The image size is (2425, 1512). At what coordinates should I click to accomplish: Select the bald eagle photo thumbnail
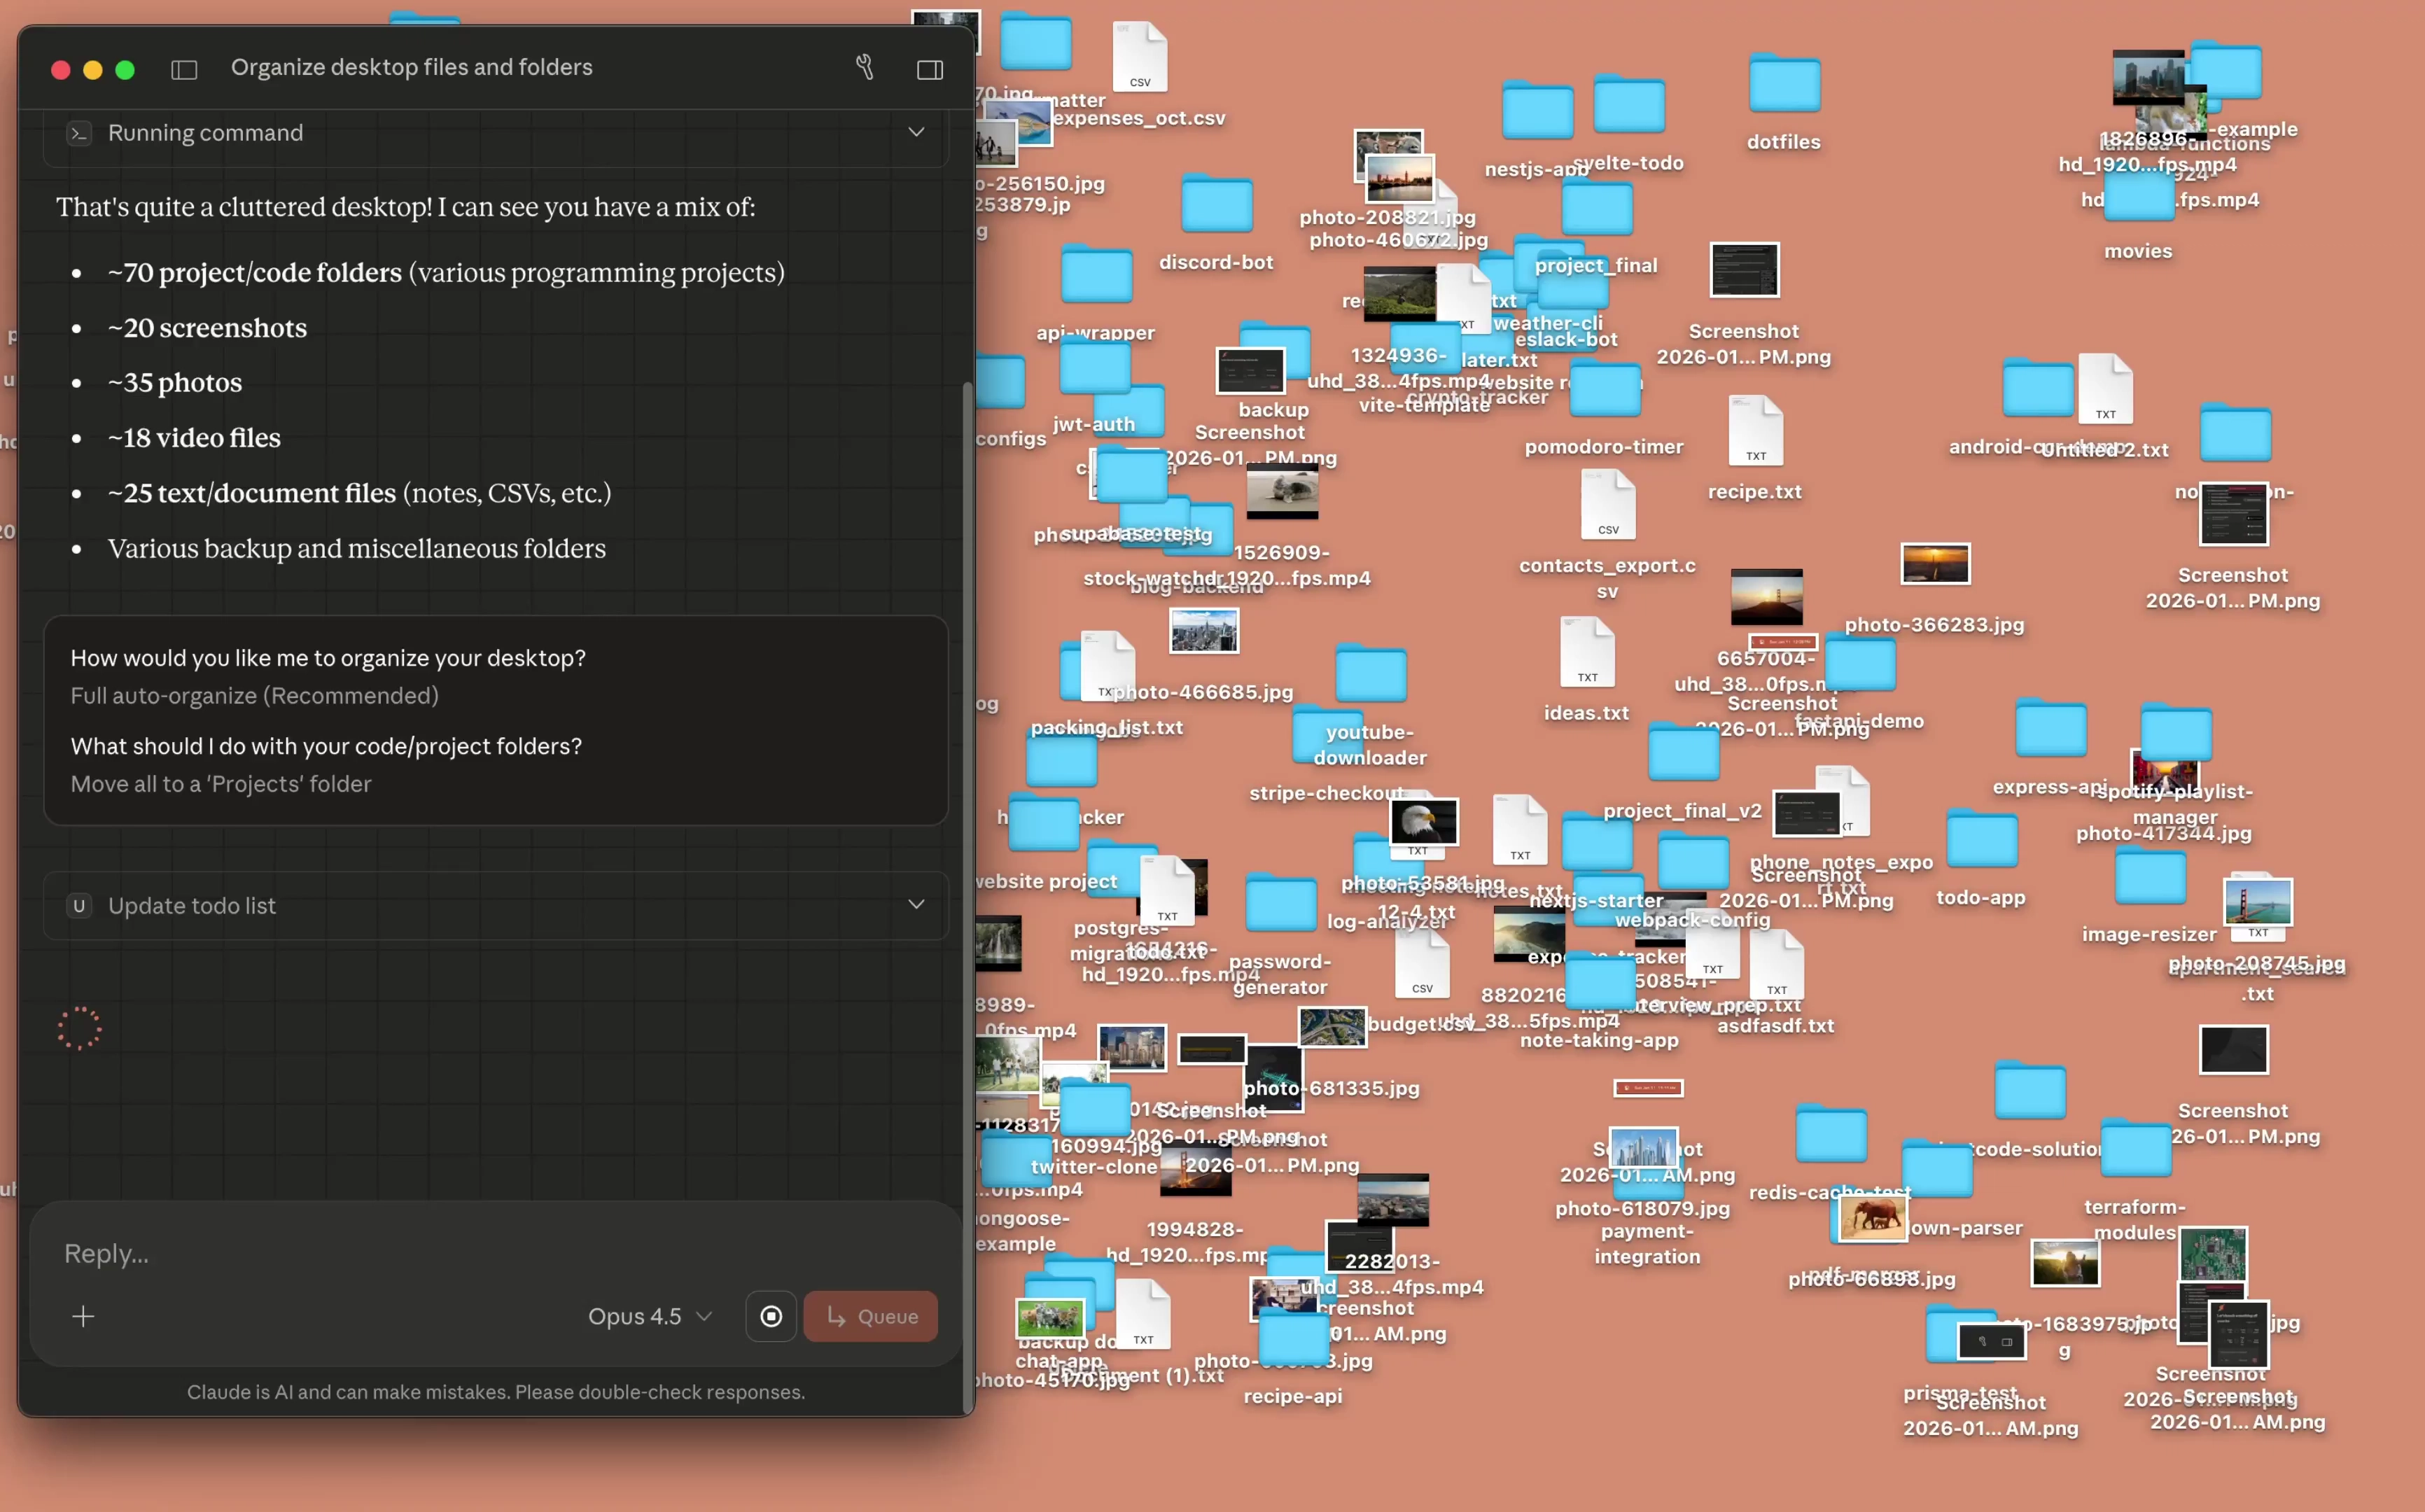[x=1424, y=822]
